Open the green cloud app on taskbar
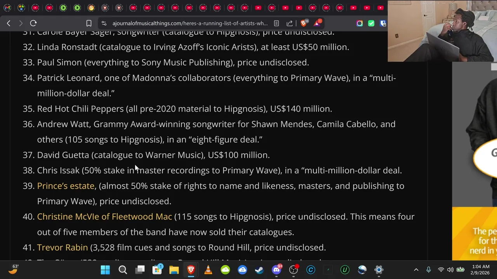This screenshot has height=279, width=497. click(x=225, y=270)
